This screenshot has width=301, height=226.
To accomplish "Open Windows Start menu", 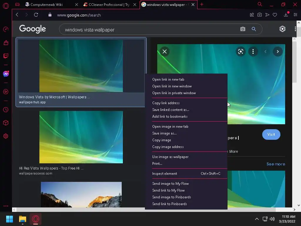I will pos(9,219).
